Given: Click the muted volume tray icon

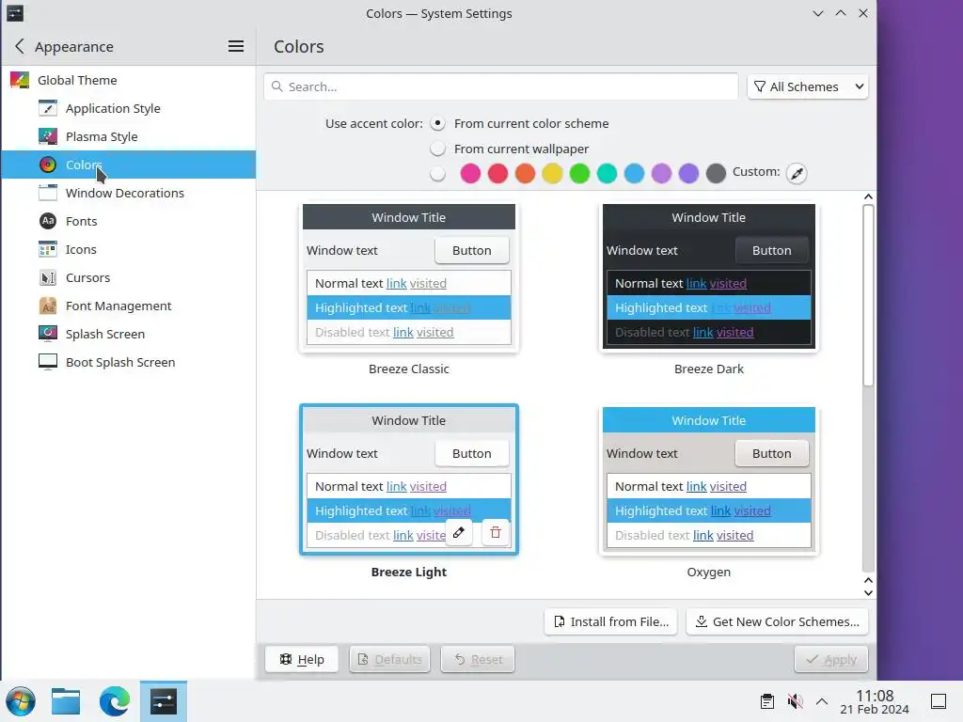Looking at the screenshot, I should click(x=795, y=701).
